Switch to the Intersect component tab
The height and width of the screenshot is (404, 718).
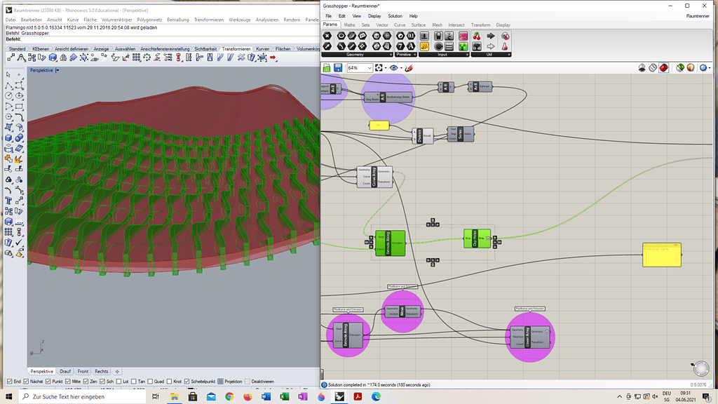(456, 25)
